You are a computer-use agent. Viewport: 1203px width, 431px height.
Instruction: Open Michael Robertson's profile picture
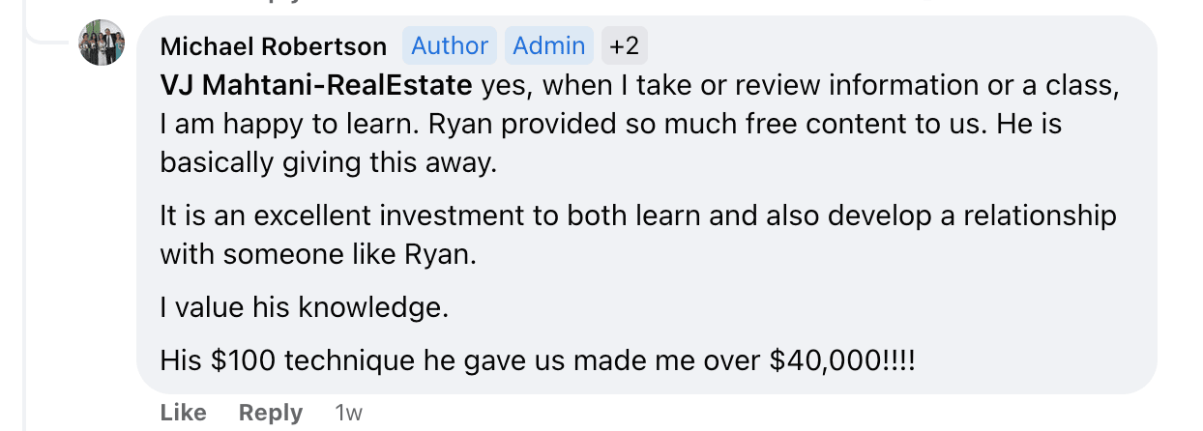point(102,43)
